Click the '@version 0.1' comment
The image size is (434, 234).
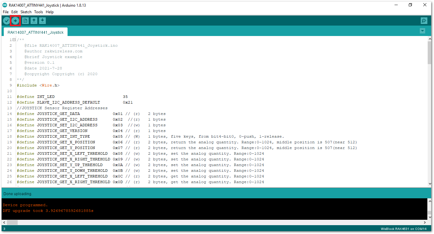[39, 63]
